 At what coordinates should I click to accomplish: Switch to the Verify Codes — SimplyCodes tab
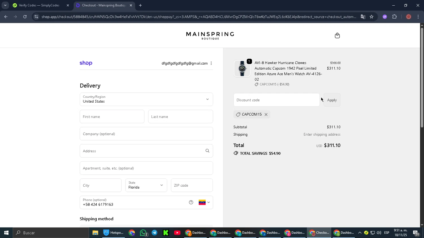[39, 5]
